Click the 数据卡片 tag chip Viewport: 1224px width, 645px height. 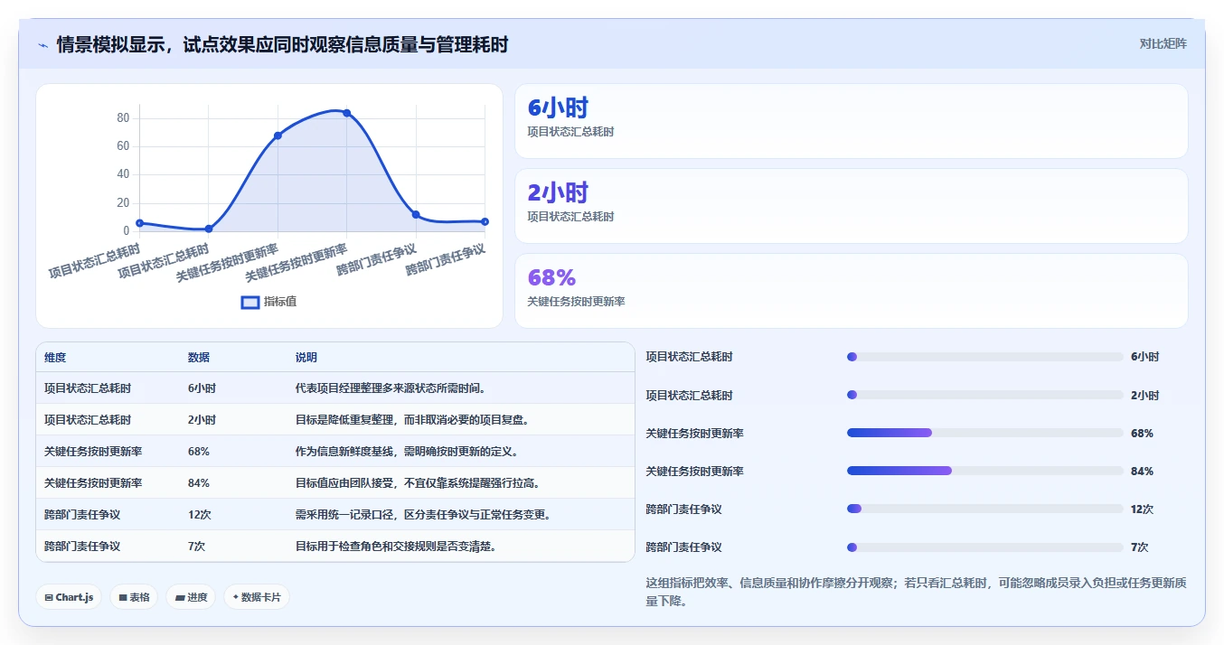[x=257, y=597]
